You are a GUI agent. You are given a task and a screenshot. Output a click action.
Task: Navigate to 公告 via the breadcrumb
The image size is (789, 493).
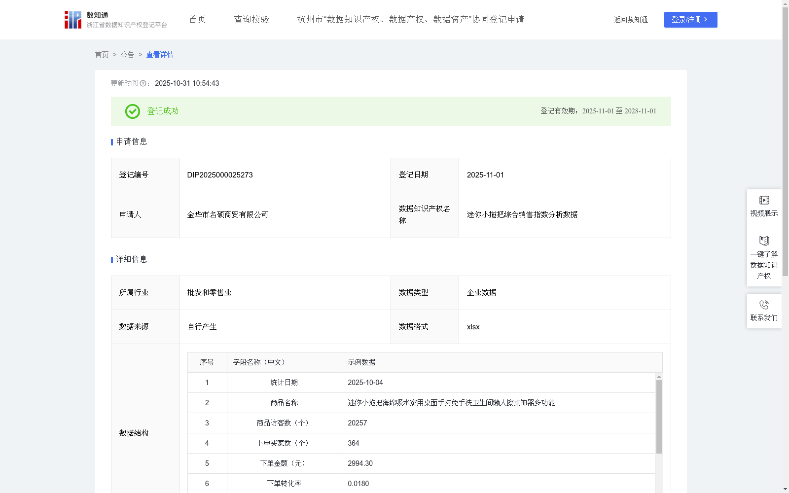point(127,55)
